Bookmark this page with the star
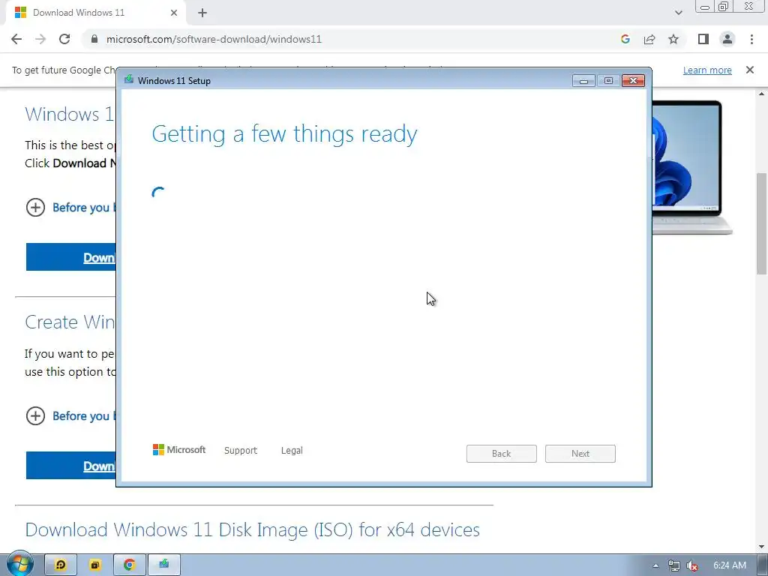This screenshot has width=768, height=576. (673, 39)
